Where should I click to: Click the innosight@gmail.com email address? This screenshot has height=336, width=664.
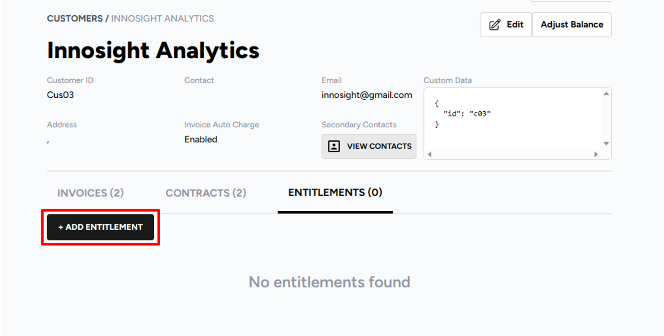coord(367,95)
